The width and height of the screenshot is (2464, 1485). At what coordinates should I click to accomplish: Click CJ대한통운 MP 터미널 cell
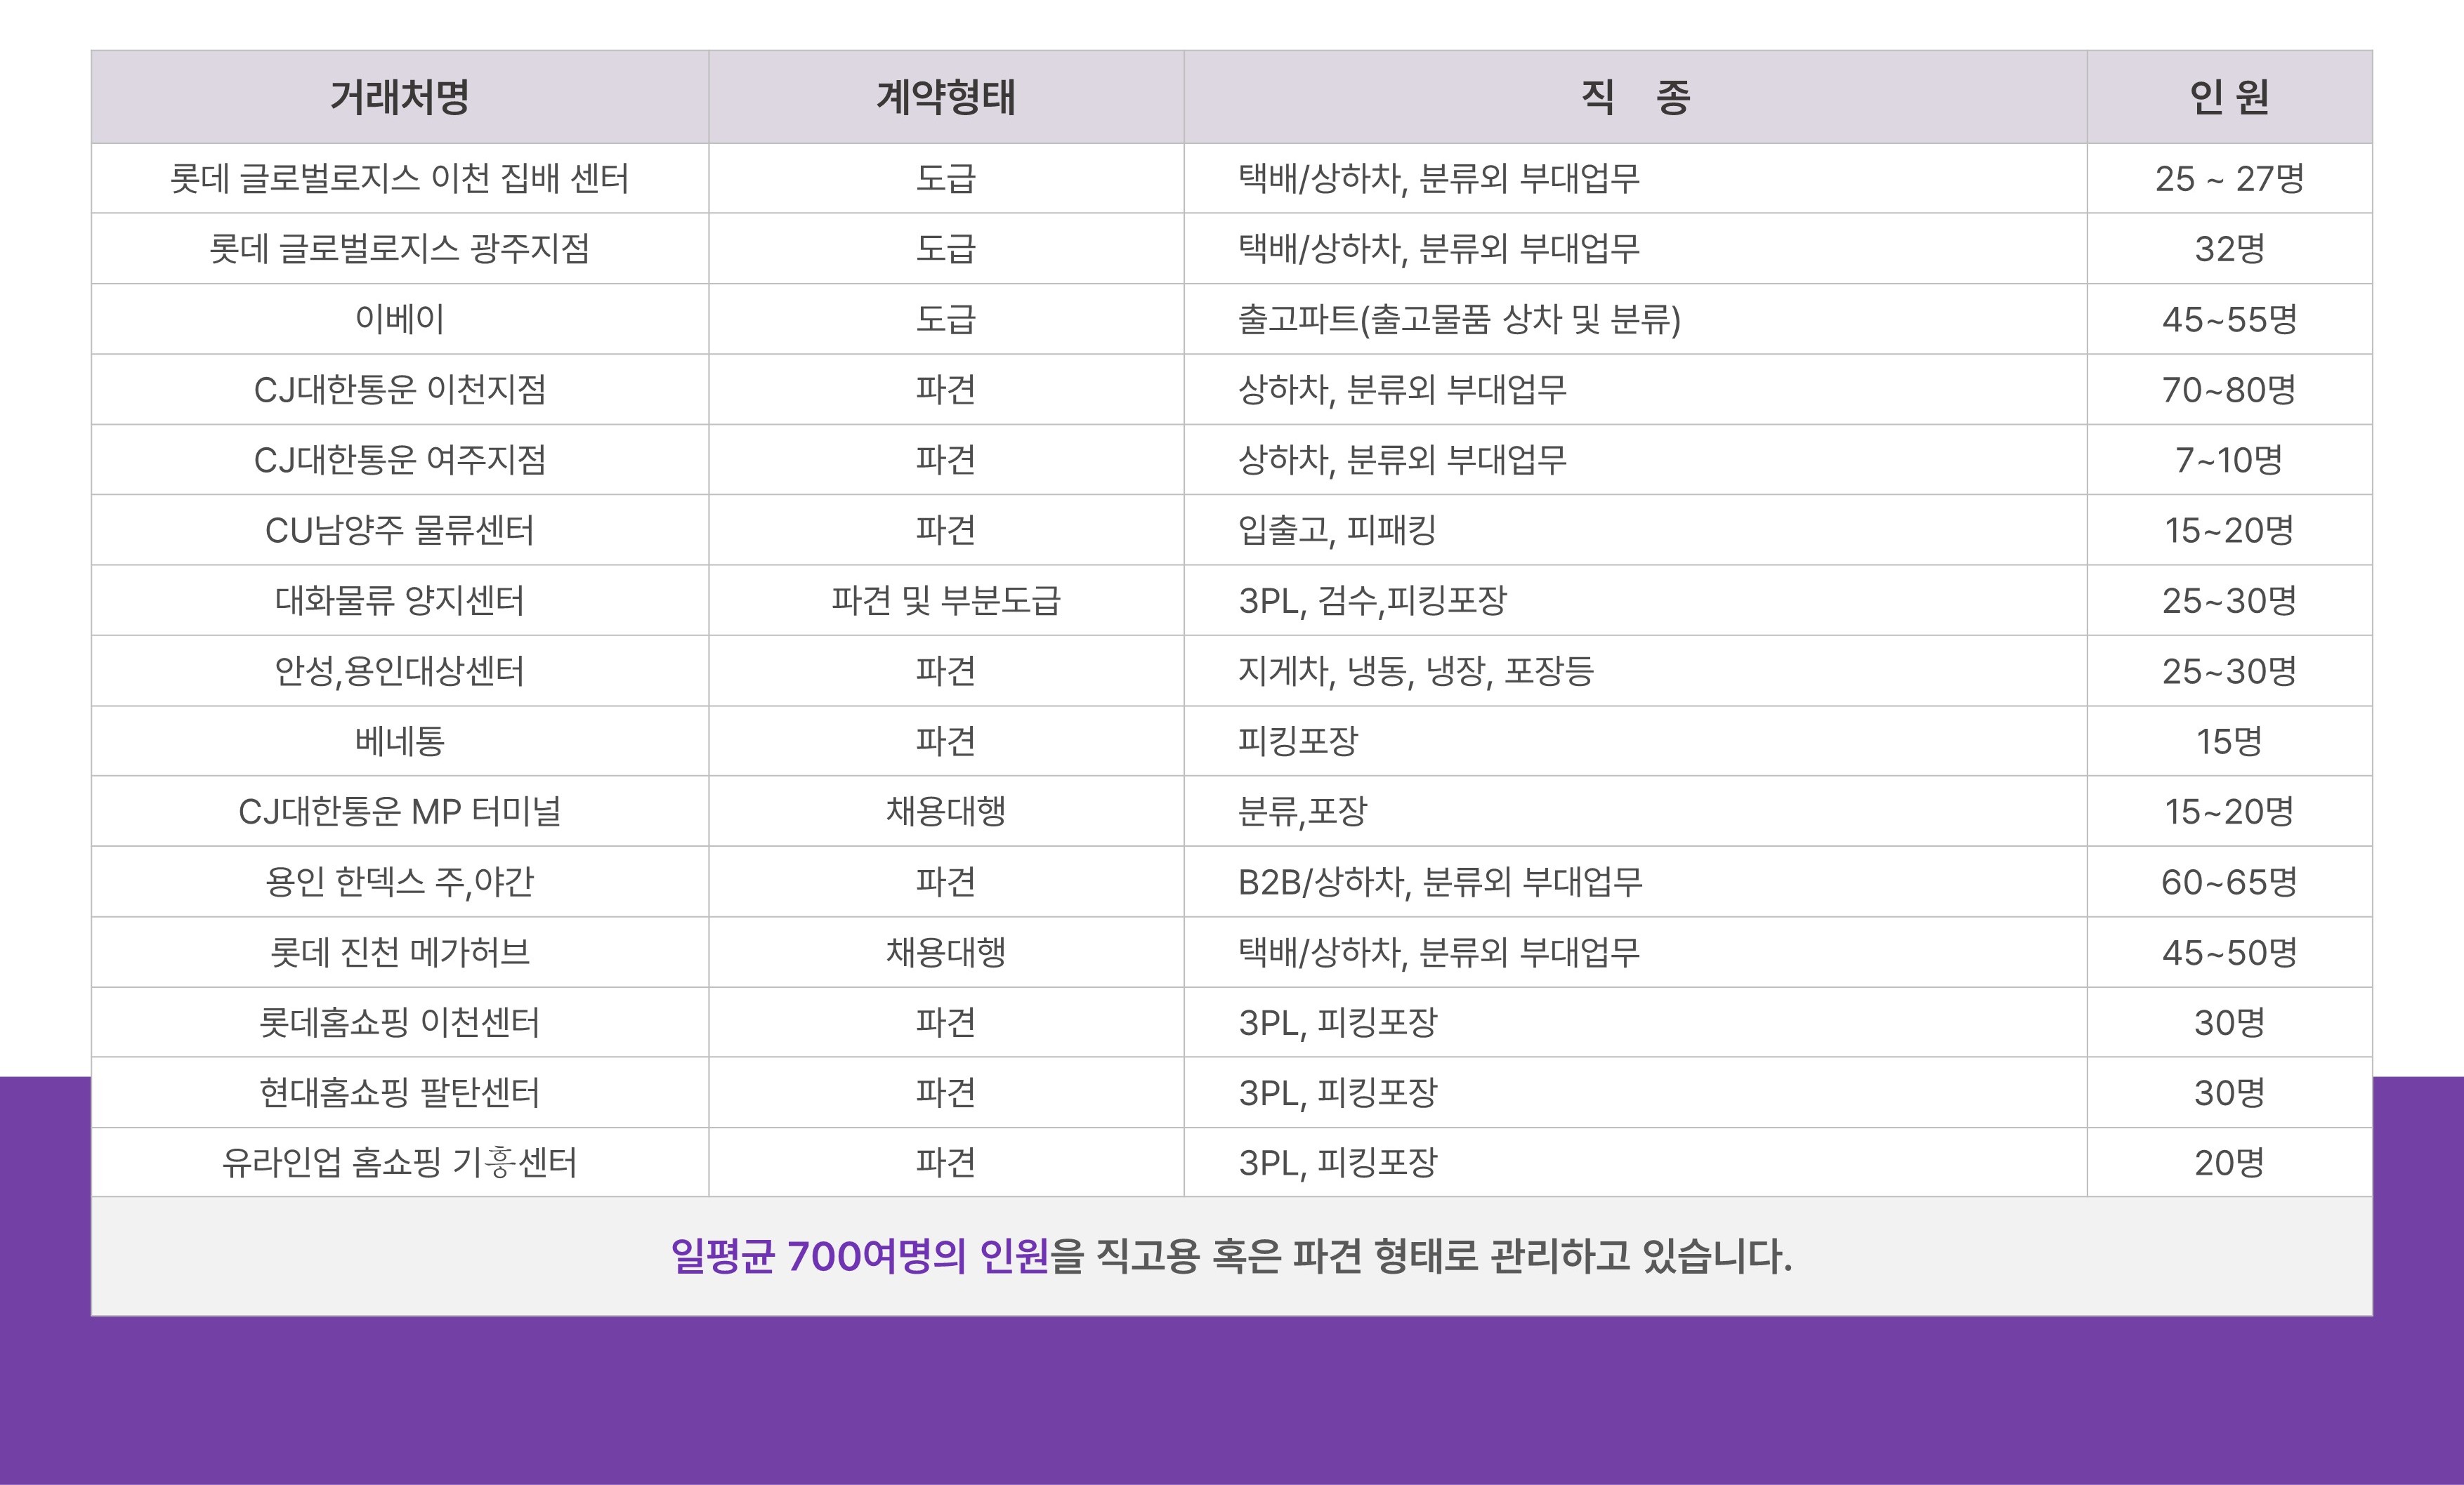(399, 812)
